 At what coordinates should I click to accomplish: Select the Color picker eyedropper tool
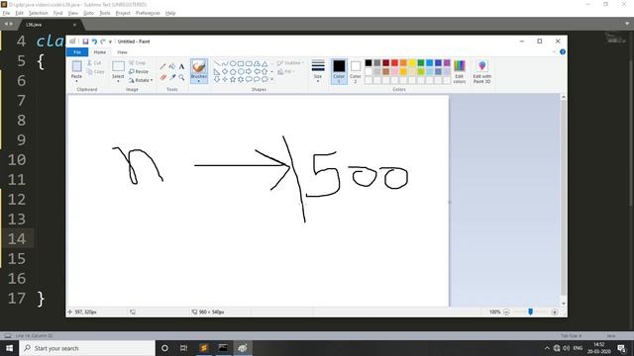tap(172, 77)
